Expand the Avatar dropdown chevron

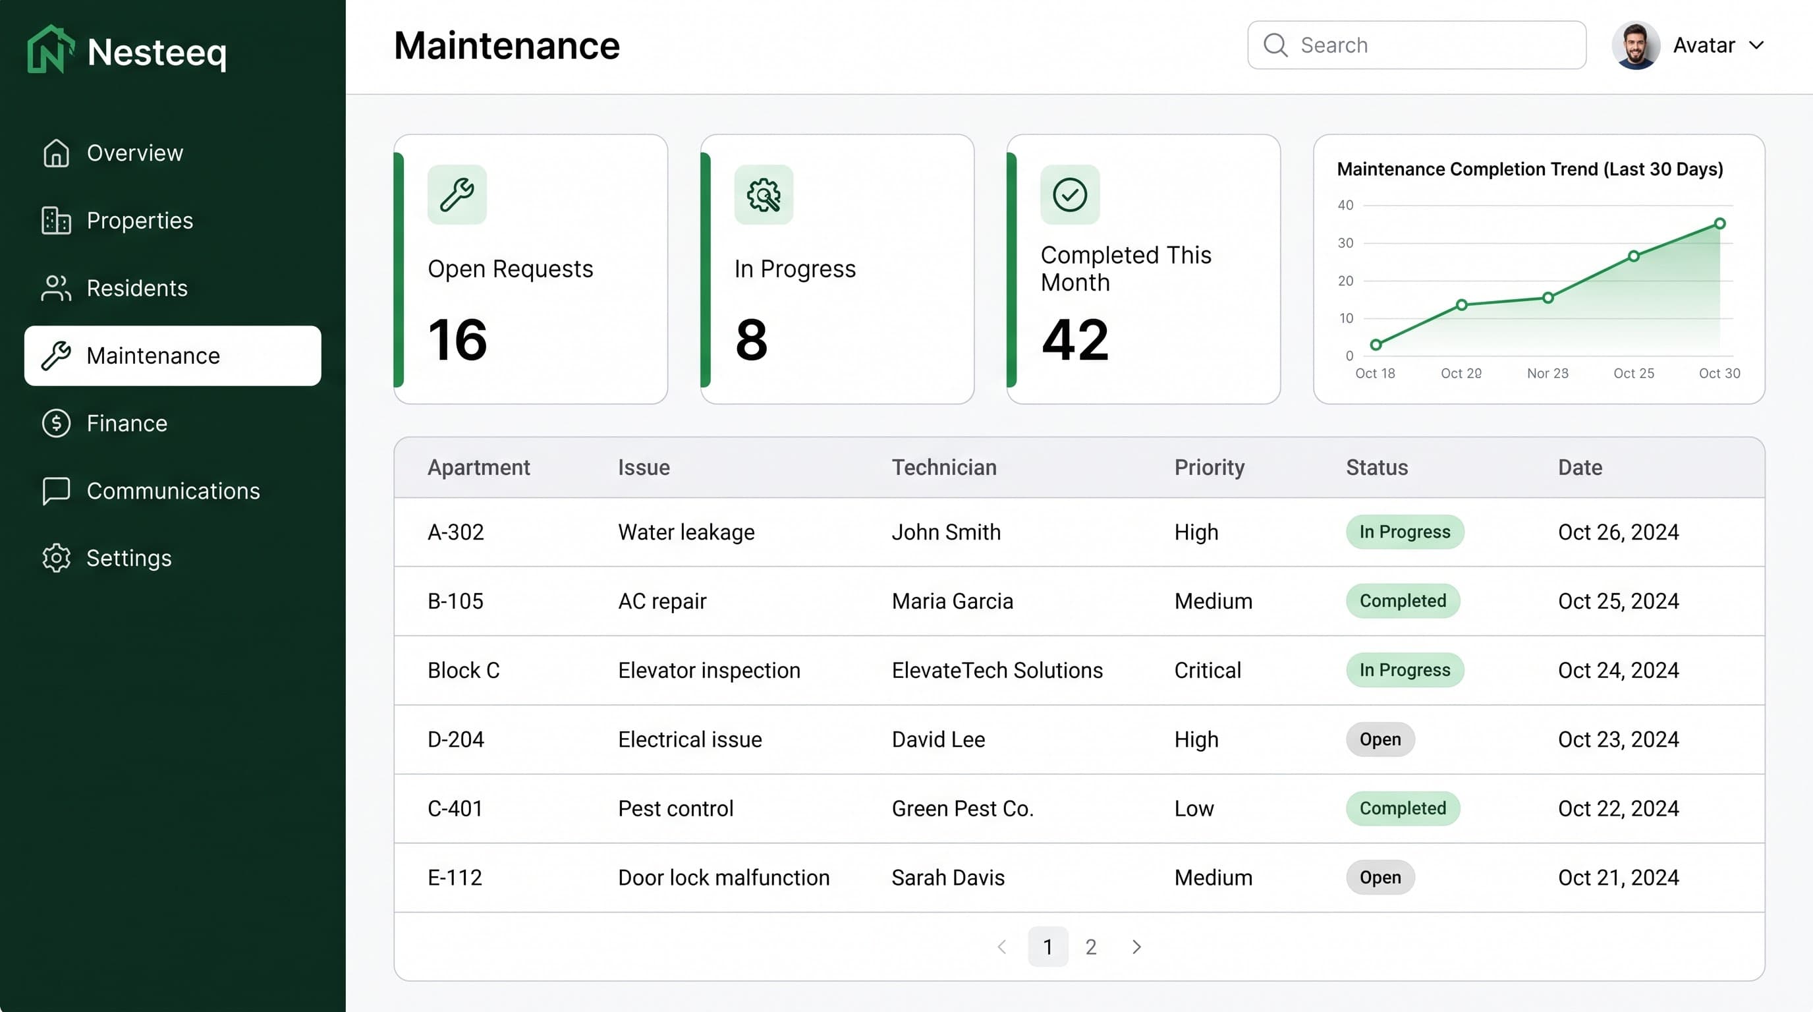point(1757,45)
